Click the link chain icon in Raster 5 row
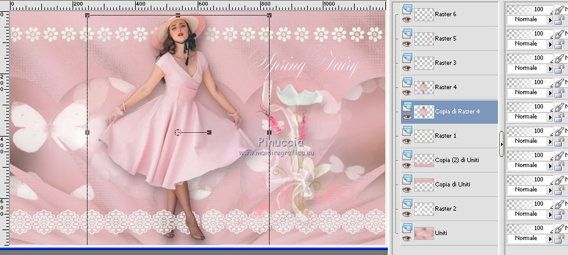Image resolution: width=568 pixels, height=255 pixels. [559, 34]
